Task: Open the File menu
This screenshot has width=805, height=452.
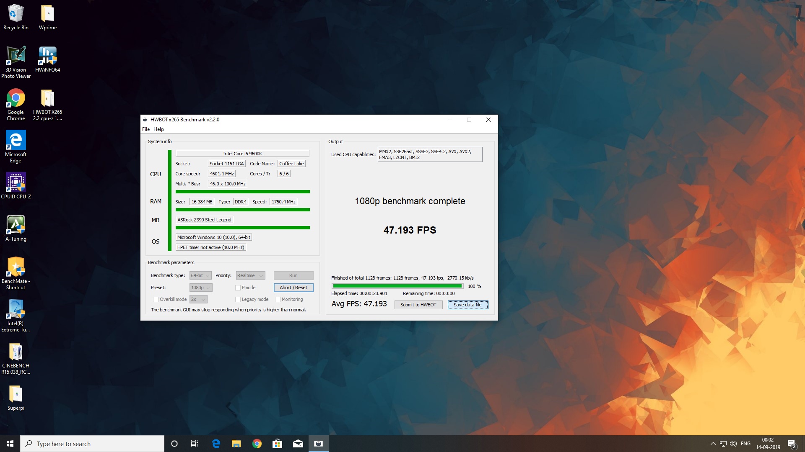Action: pyautogui.click(x=146, y=129)
